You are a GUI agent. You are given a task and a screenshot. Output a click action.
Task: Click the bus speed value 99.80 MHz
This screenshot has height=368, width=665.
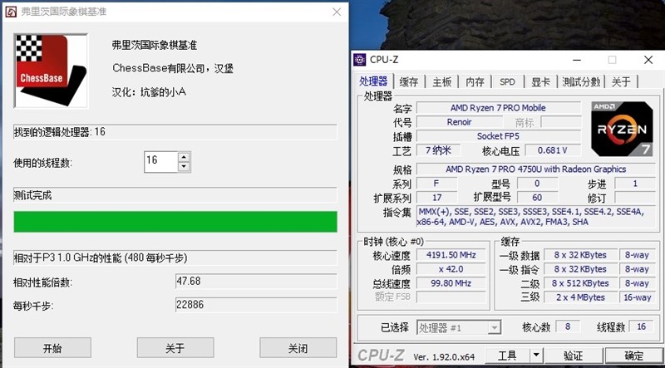pyautogui.click(x=451, y=283)
